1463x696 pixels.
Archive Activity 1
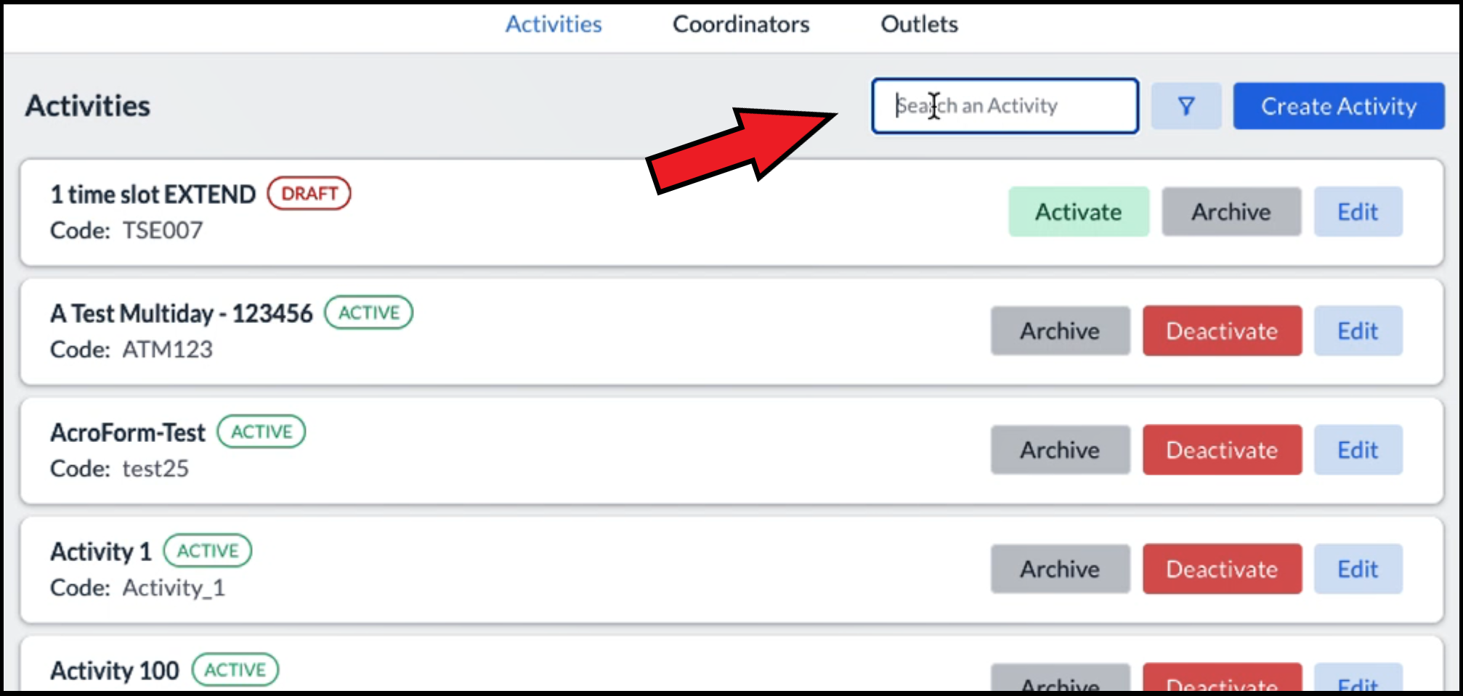point(1060,569)
